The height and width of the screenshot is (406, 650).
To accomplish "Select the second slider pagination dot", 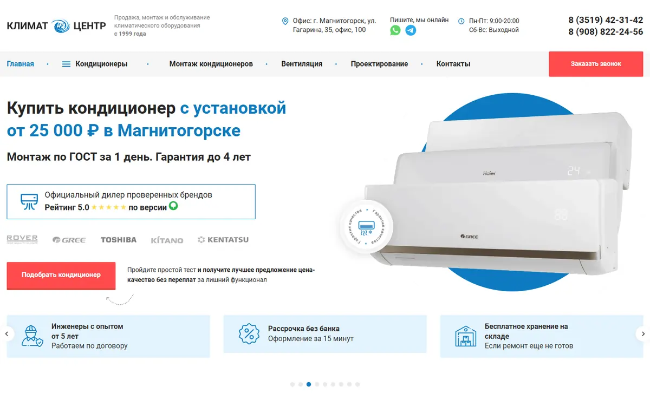I will click(301, 384).
